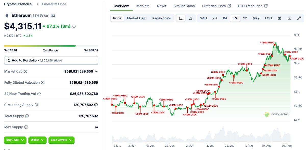Open the calendar date range picker
The width and height of the screenshot is (306, 150).
279,18
